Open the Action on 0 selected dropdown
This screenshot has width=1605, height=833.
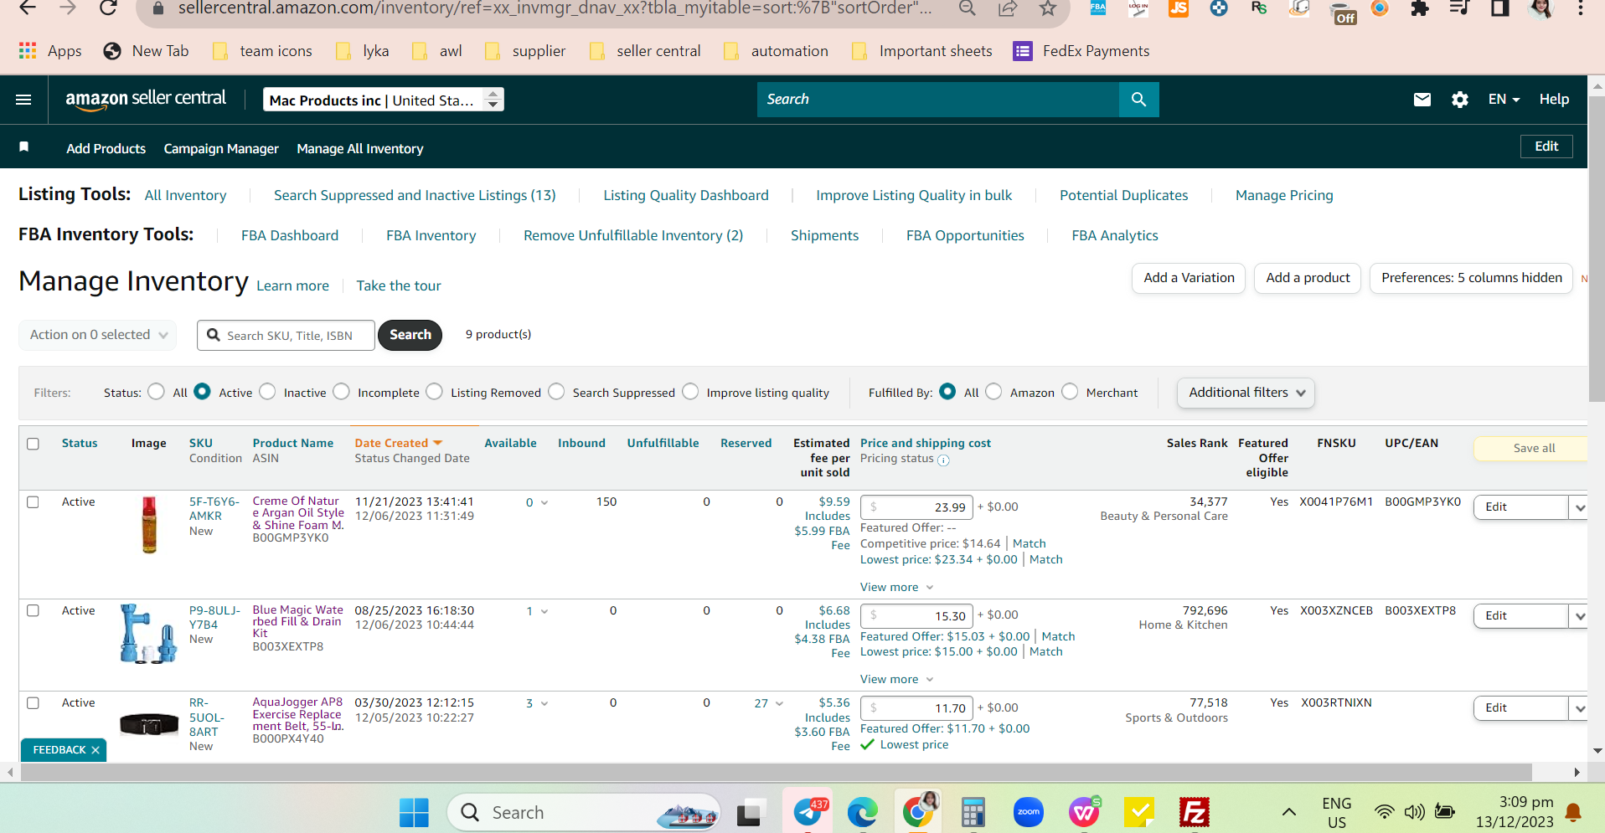(x=98, y=335)
